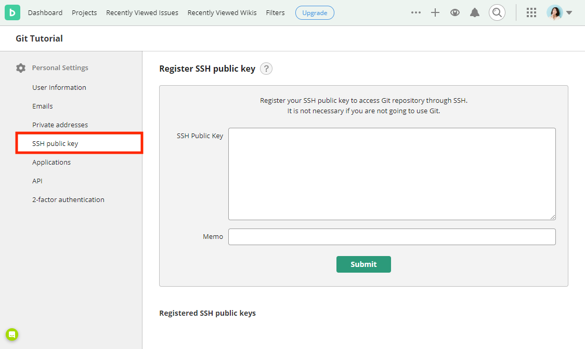Click the text area resize handle
Screen dimensions: 585x349
point(553,217)
